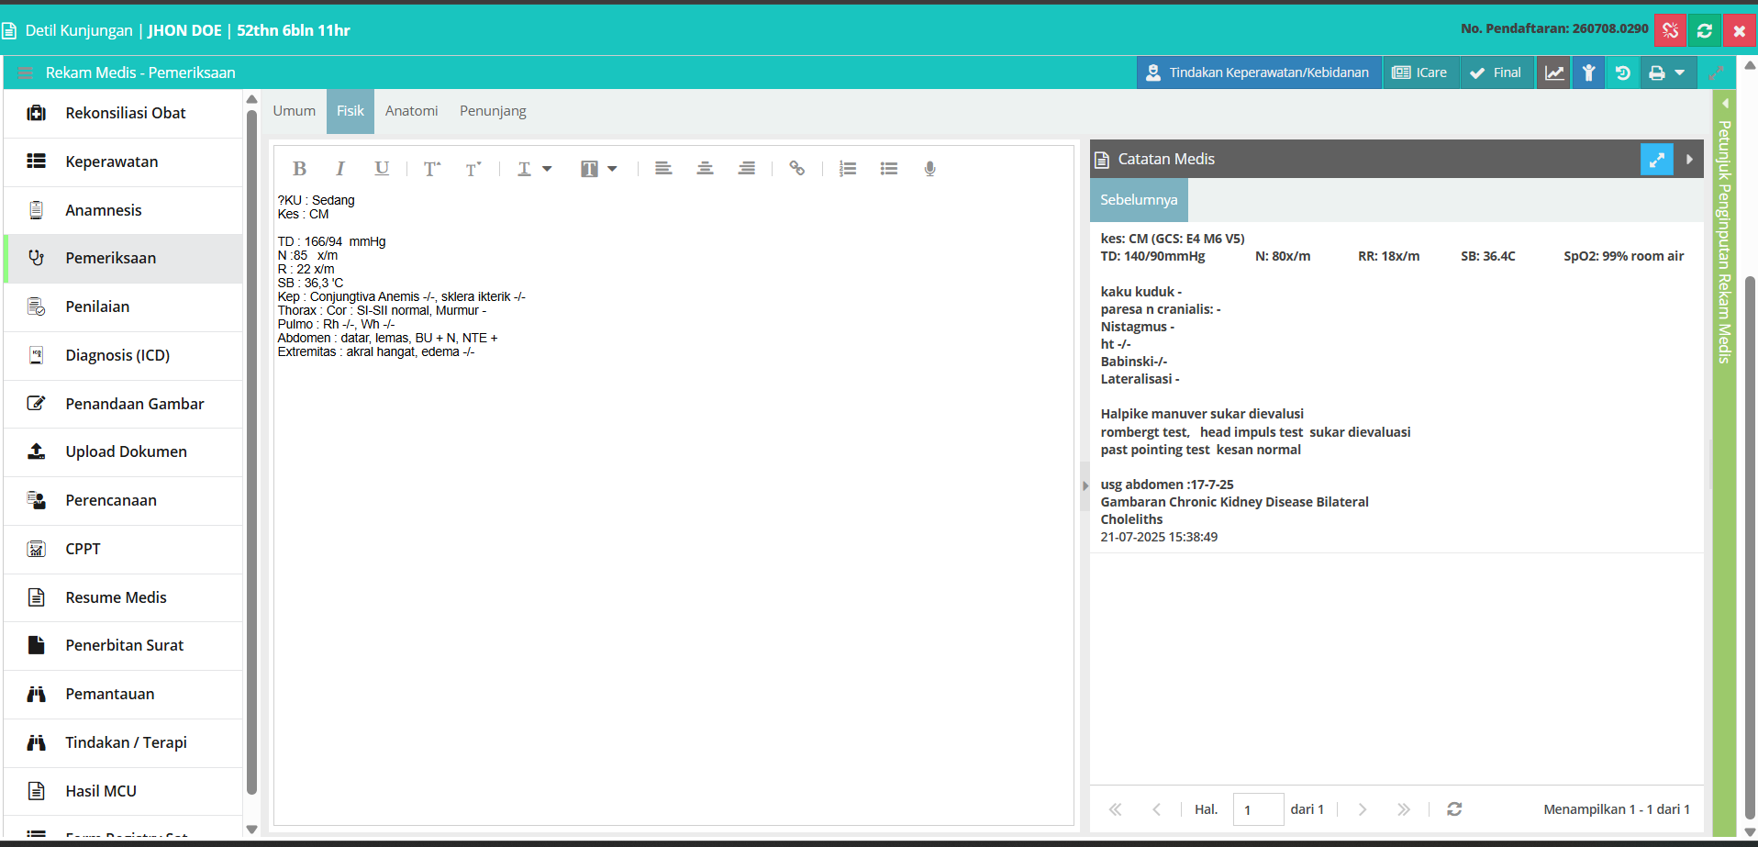
Task: Open the text background color dropdown
Action: click(598, 169)
